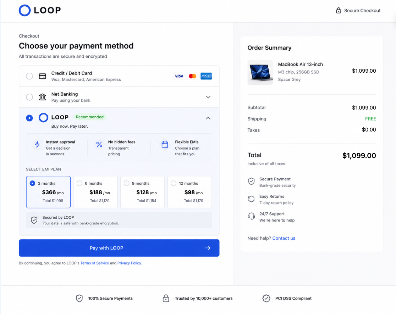The image size is (396, 324).
Task: Click the Net Banking bank icon
Action: click(x=43, y=97)
